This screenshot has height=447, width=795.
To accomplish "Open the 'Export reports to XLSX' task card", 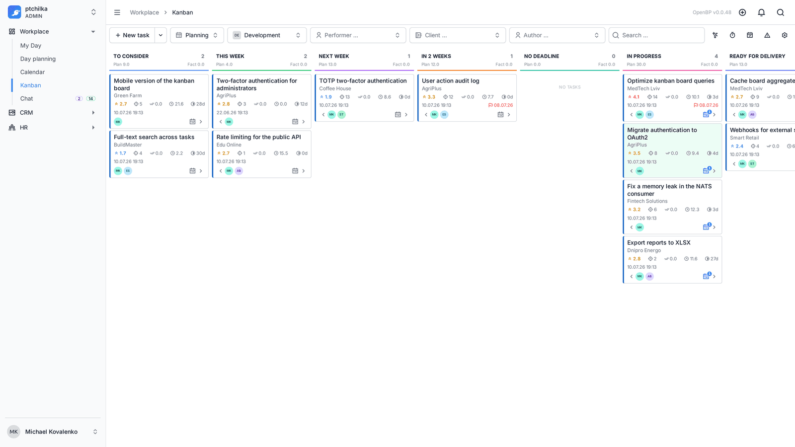I will point(672,260).
